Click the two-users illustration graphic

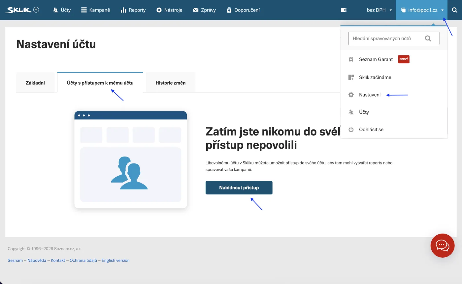pyautogui.click(x=129, y=173)
